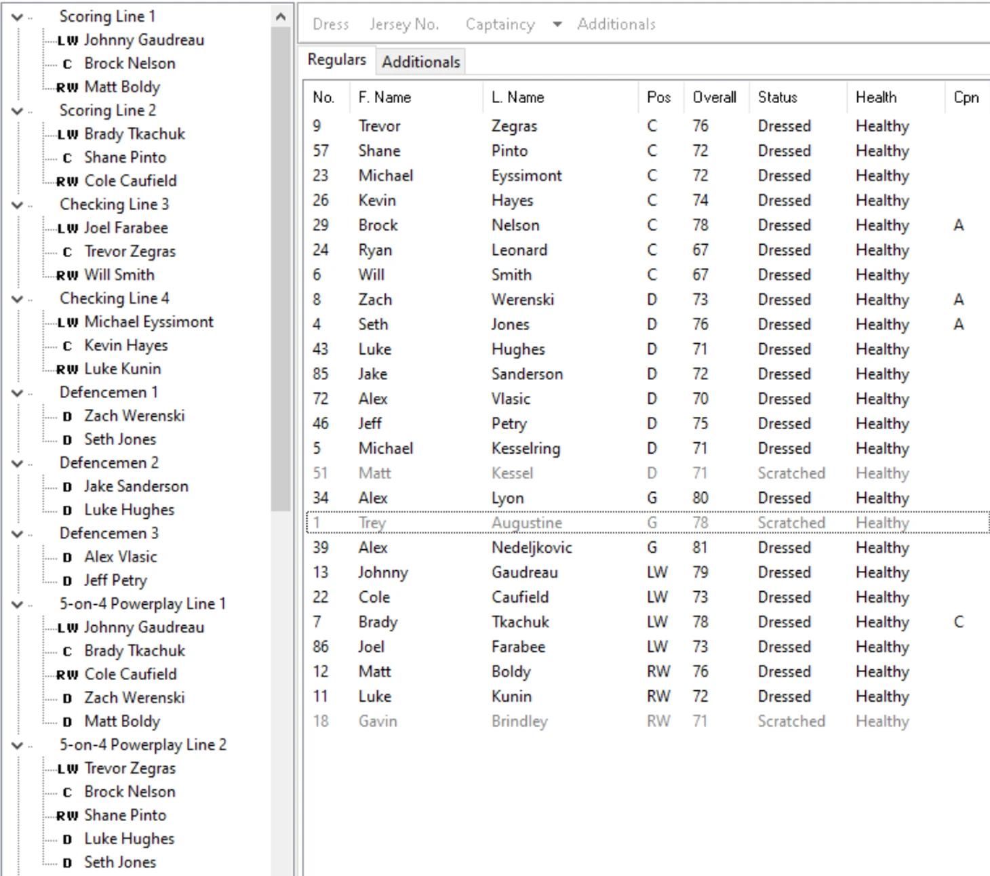
Task: Click the RW icon beside Will Smith
Action: click(x=68, y=275)
